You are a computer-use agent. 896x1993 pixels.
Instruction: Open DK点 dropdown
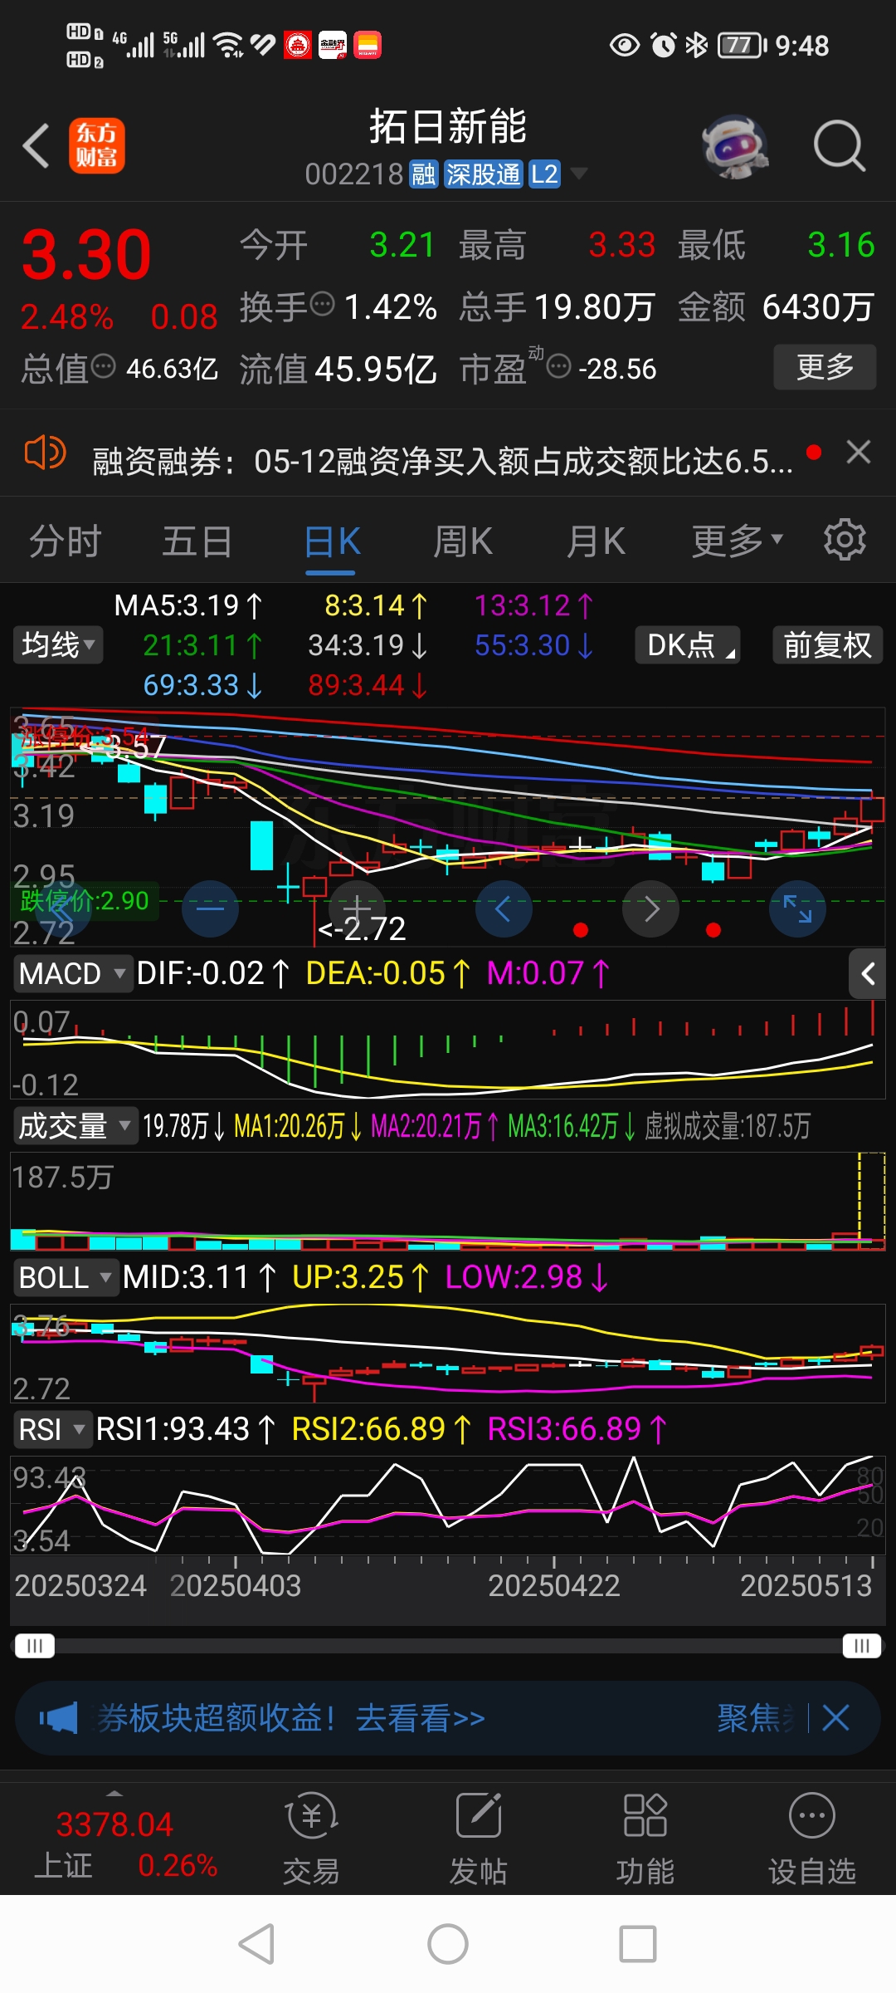(x=688, y=645)
